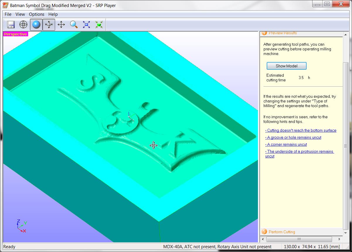Activate the Pan move arrows tool
352x252 pixels.
pos(61,25)
